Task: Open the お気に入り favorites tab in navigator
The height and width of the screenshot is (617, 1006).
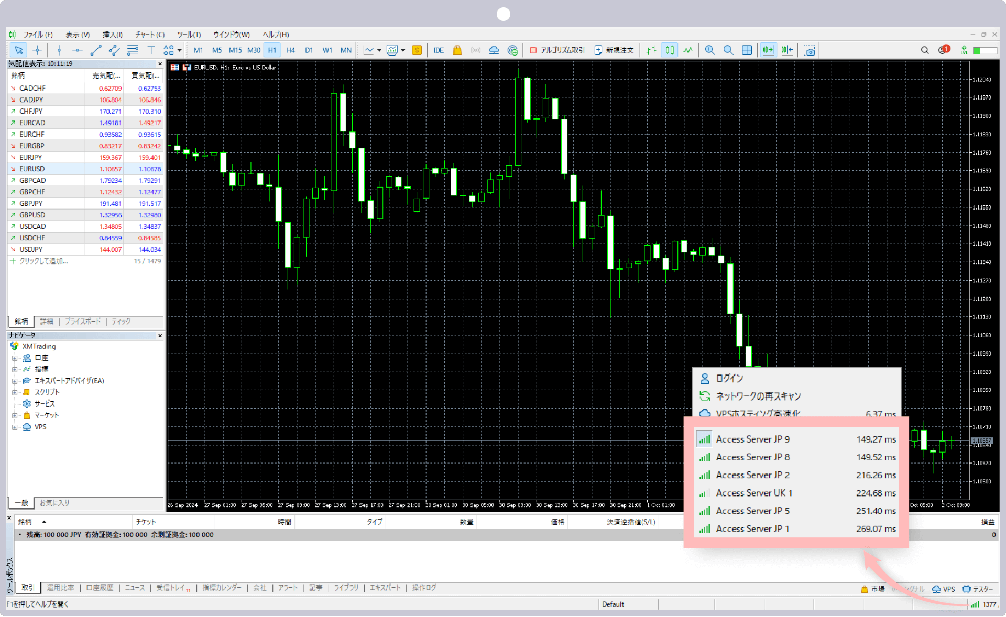Action: pyautogui.click(x=54, y=503)
